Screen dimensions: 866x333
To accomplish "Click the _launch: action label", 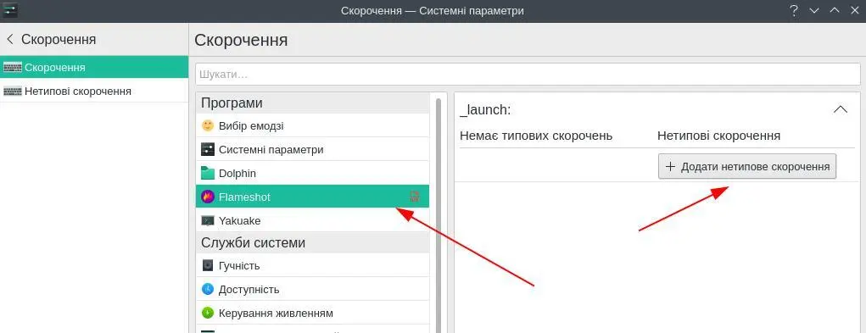I will pyautogui.click(x=485, y=109).
